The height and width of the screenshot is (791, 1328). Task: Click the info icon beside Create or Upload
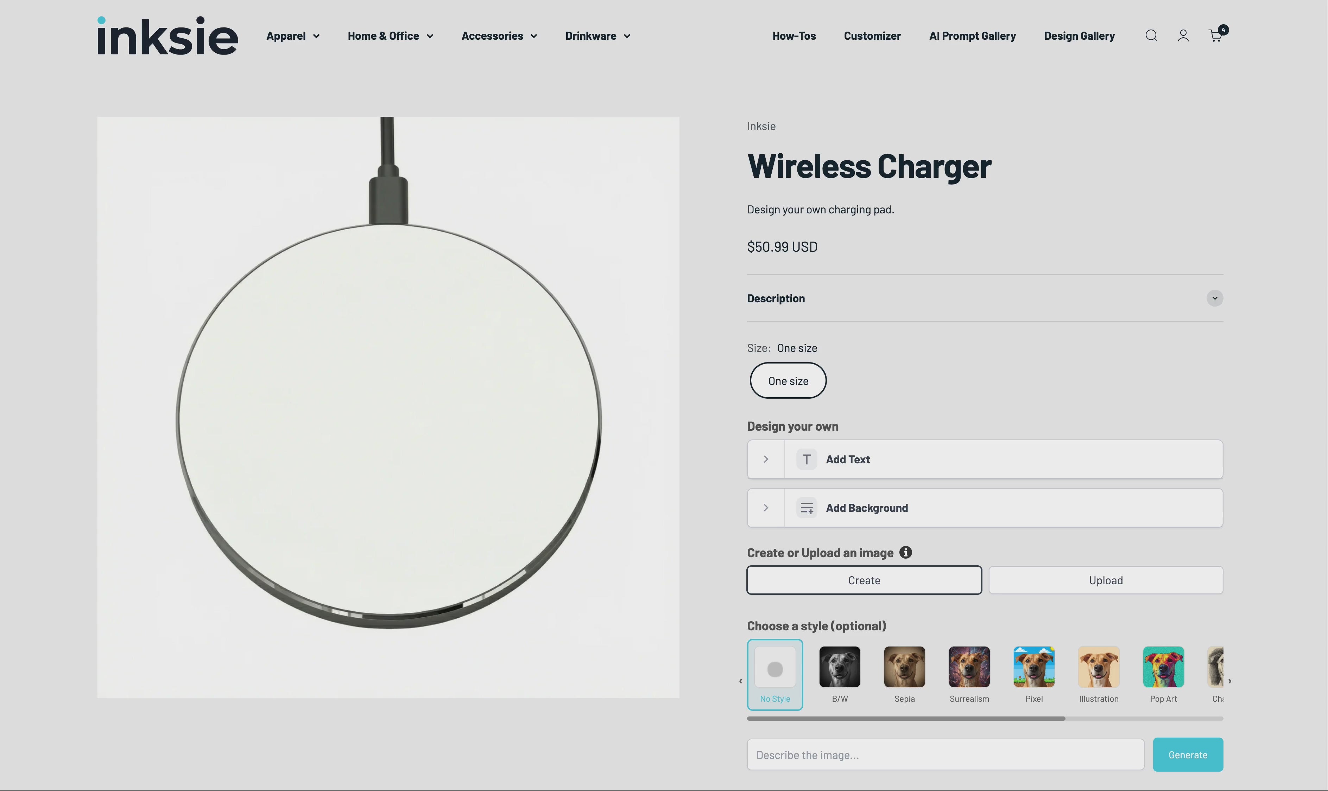905,552
